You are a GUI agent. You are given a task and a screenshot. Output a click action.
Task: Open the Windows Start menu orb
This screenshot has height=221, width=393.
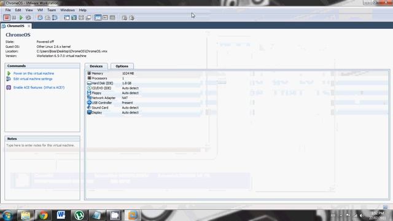tap(7, 215)
